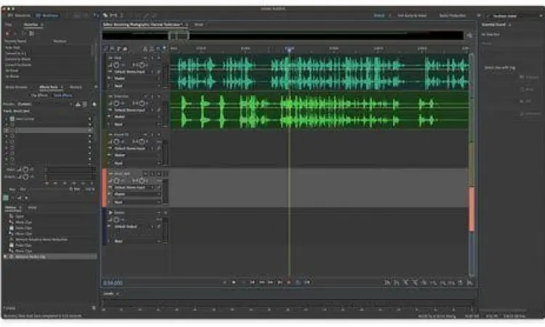Toggle the Loop Playback button
Image resolution: width=545 pixels, height=327 pixels.
point(298,283)
